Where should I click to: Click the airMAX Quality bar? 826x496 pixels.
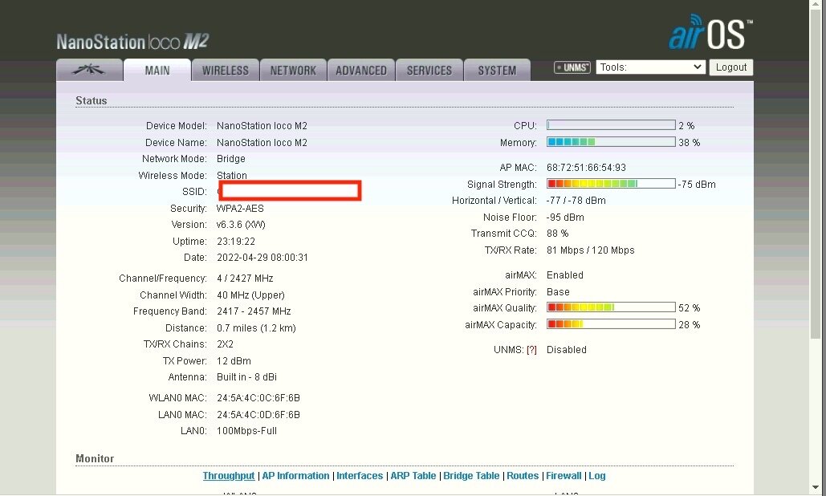click(611, 307)
